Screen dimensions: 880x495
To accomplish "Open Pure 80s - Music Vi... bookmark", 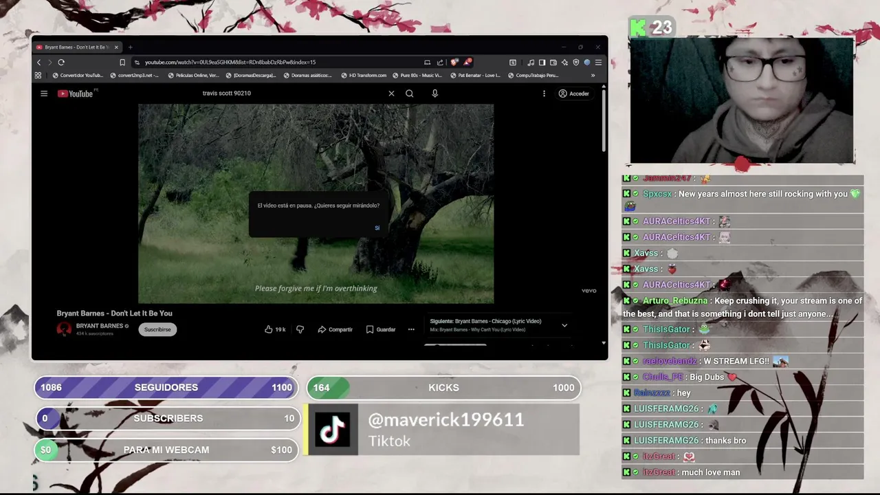I will [417, 75].
